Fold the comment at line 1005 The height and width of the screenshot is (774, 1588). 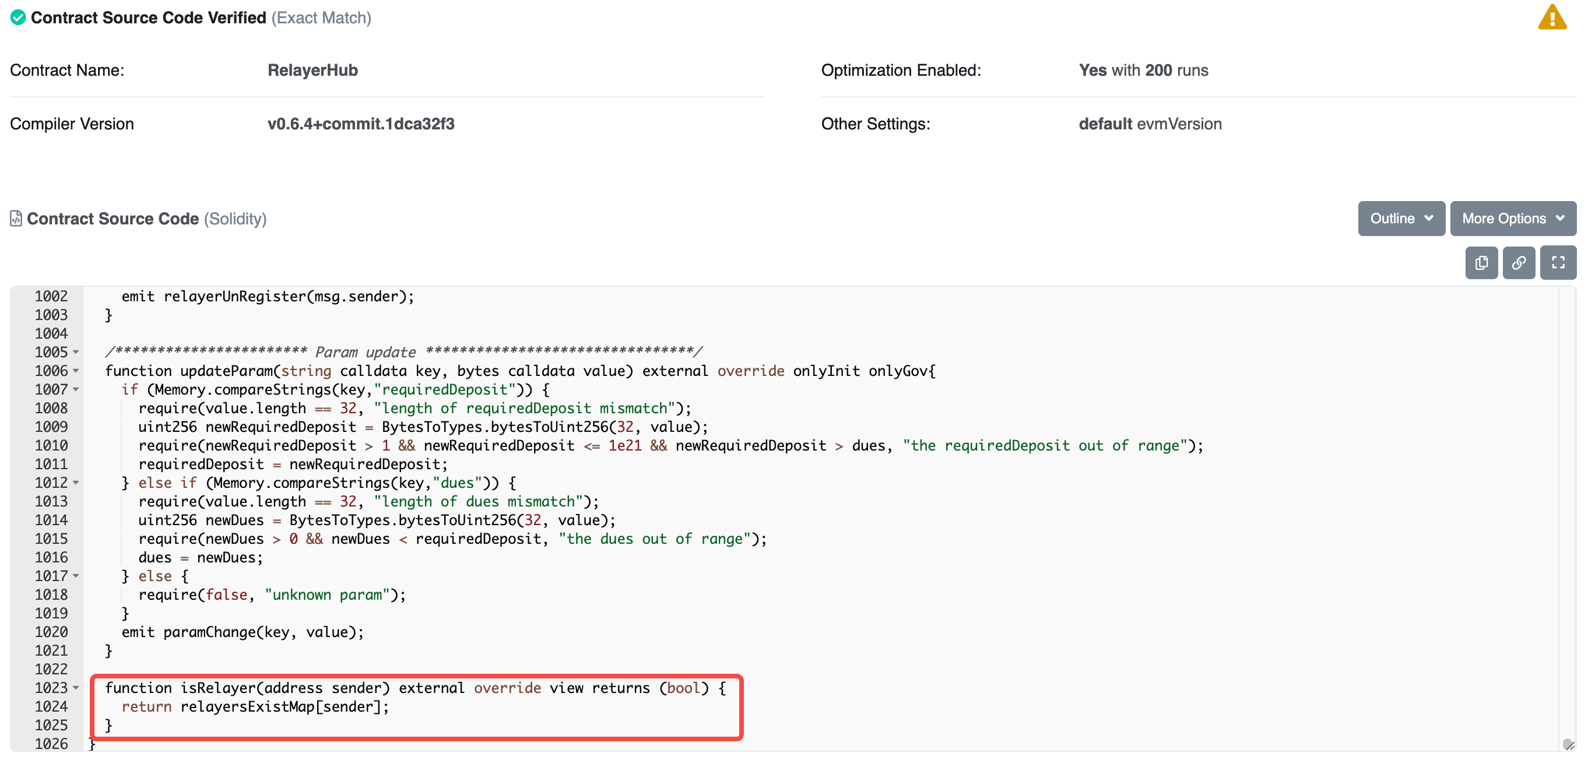pyautogui.click(x=76, y=353)
